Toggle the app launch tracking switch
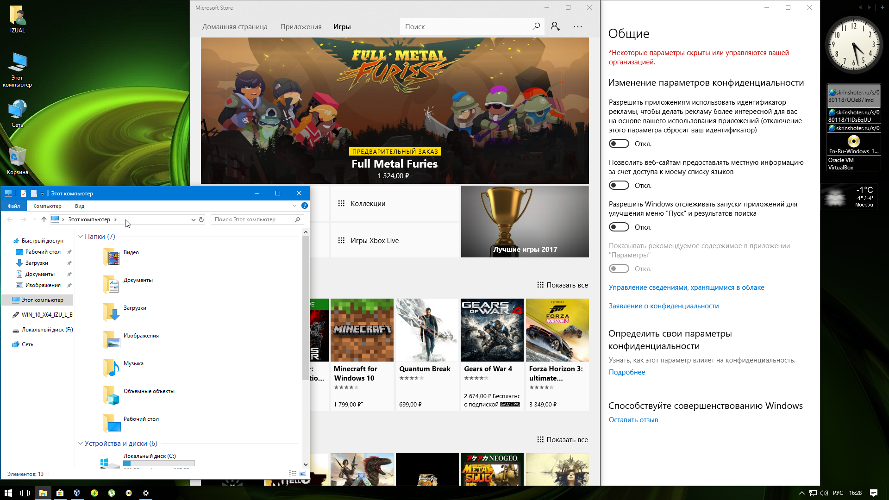Screen dimensions: 889x500 click(619, 227)
